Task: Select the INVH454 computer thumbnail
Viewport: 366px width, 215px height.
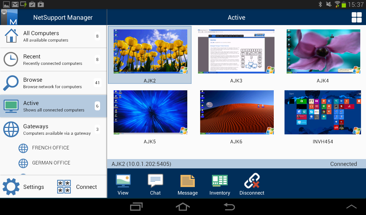Action: point(322,112)
